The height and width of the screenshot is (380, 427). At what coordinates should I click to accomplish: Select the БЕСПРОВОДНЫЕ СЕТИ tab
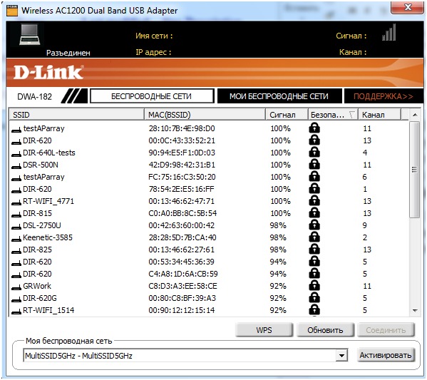(x=152, y=96)
